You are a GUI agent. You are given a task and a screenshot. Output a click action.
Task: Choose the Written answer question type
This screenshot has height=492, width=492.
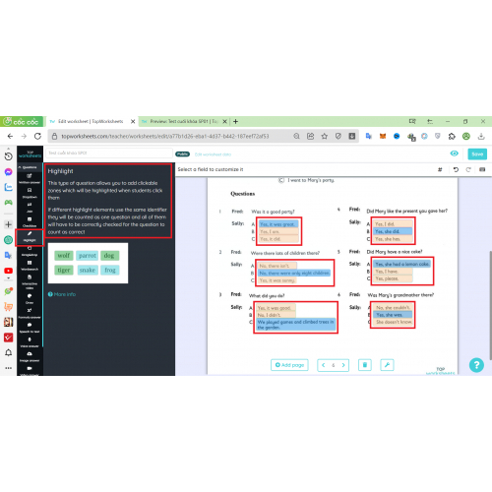coord(30,179)
